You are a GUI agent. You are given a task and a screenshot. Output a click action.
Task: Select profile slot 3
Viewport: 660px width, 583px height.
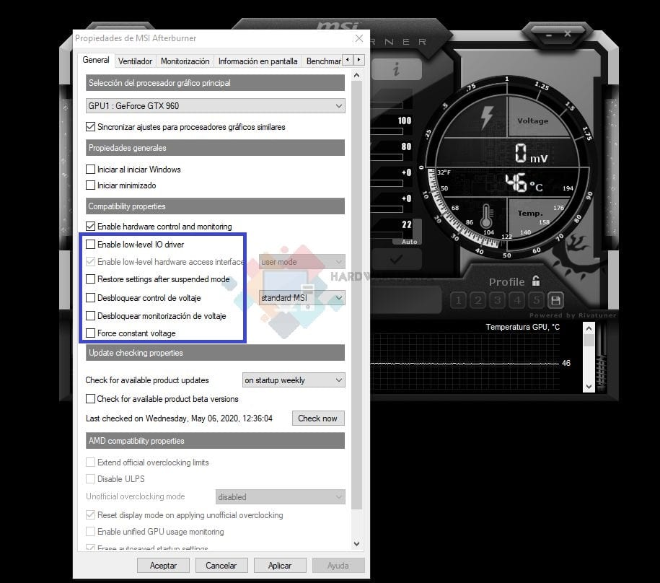(x=498, y=300)
